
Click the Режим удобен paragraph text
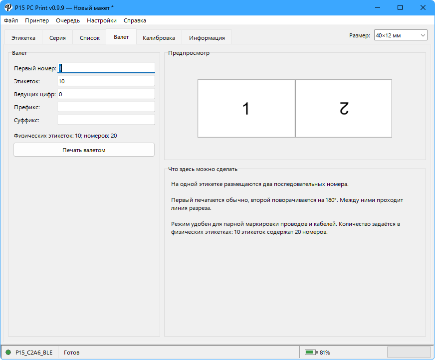285,228
